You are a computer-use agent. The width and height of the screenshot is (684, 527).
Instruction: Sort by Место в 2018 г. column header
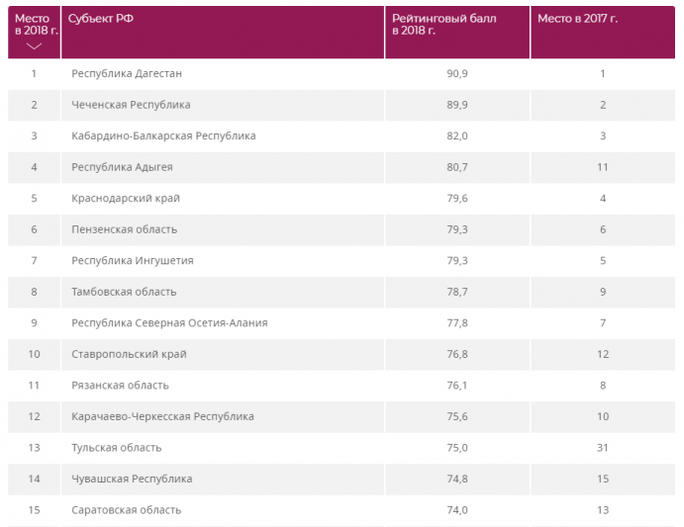click(x=34, y=25)
